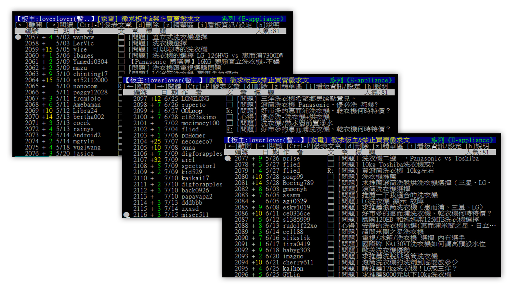
Task: Click [h]說明 in the window listing post 2057
Action: click(x=268, y=25)
